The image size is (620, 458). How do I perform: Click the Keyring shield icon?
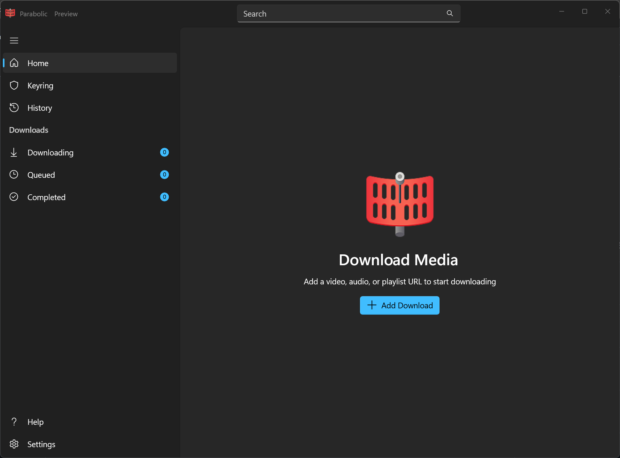(14, 85)
